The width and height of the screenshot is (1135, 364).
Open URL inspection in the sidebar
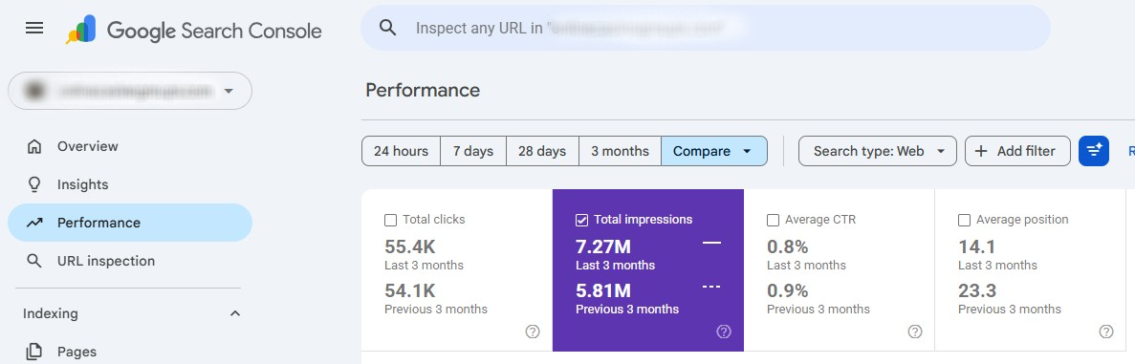click(x=130, y=261)
